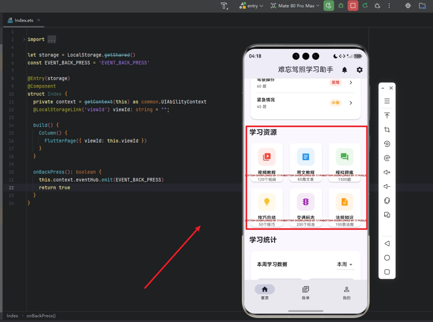Tap the 视频教程 learning resource card
The height and width of the screenshot is (322, 433).
(266, 162)
